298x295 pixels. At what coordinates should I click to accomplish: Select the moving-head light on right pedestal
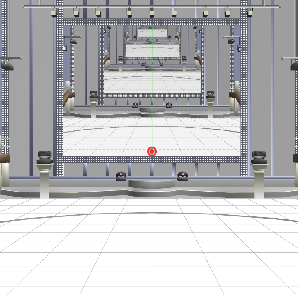(x=259, y=157)
